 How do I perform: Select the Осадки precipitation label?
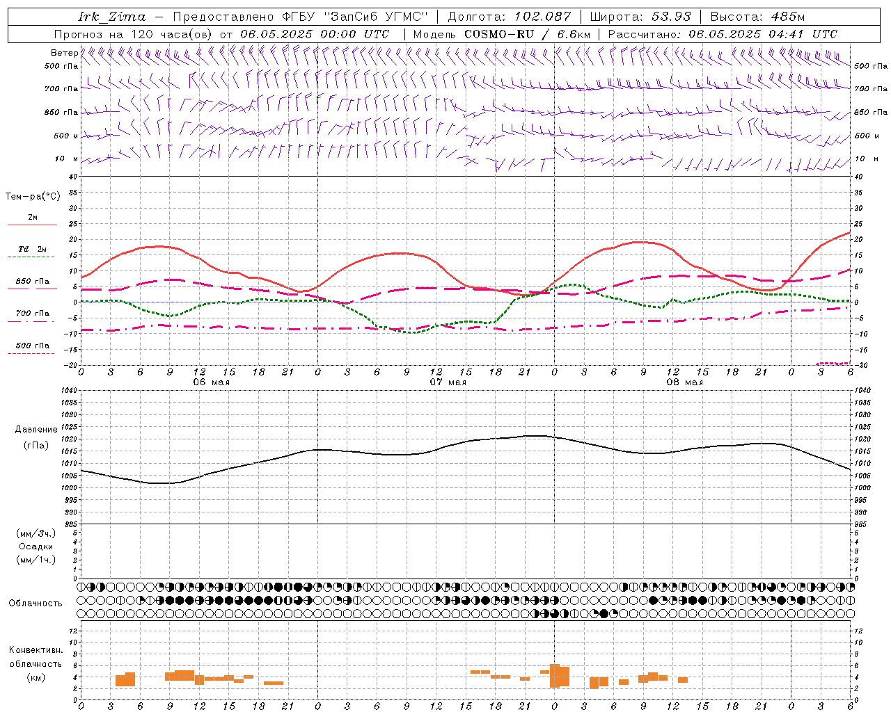coord(36,547)
